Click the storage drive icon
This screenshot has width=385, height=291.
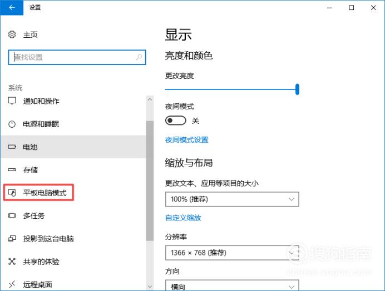tap(12, 169)
